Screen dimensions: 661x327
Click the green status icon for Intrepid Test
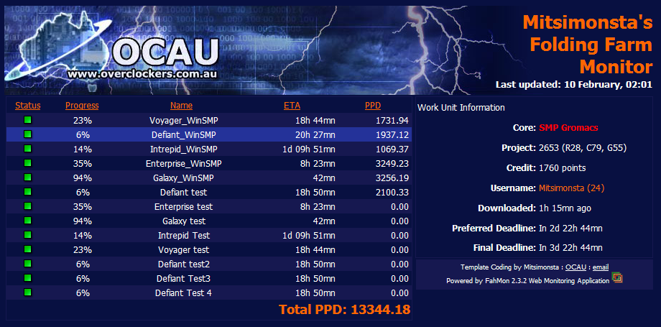tap(28, 235)
